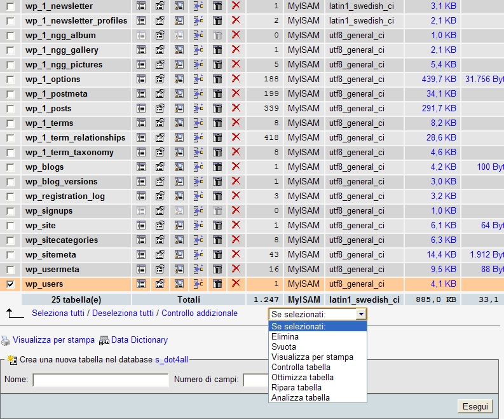The width and height of the screenshot is (504, 419).
Task: Open wp_registration_log table name
Action: pos(65,196)
